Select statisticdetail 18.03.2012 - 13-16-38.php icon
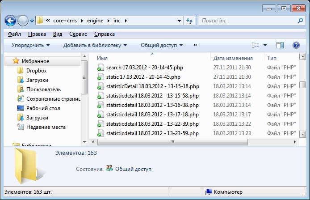Image resolution: width=310 pixels, height=200 pixels. pos(101,105)
